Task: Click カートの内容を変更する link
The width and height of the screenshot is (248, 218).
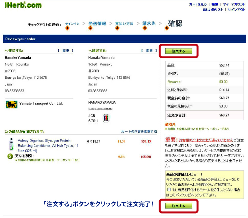Action: [x=139, y=131]
